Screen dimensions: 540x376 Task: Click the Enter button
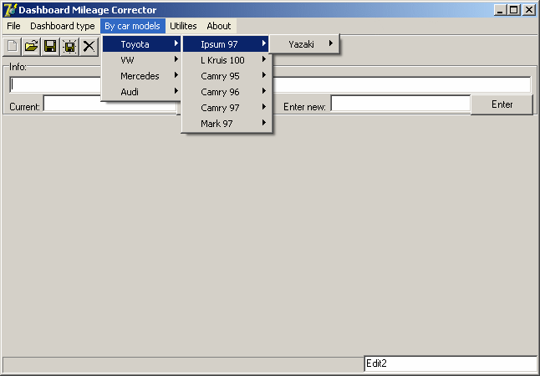[x=502, y=104]
